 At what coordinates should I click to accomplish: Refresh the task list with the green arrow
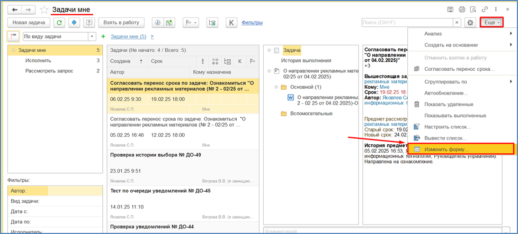[x=59, y=22]
